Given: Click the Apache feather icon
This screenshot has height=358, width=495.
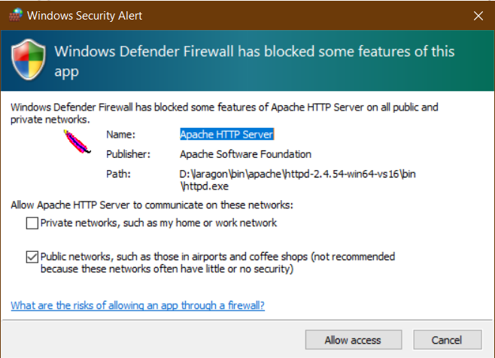Looking at the screenshot, I should (x=77, y=141).
